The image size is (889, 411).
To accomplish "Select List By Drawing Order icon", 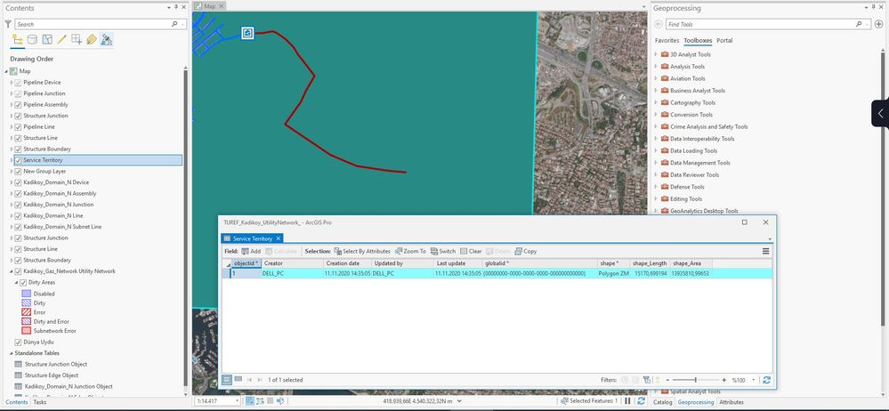I will point(18,40).
